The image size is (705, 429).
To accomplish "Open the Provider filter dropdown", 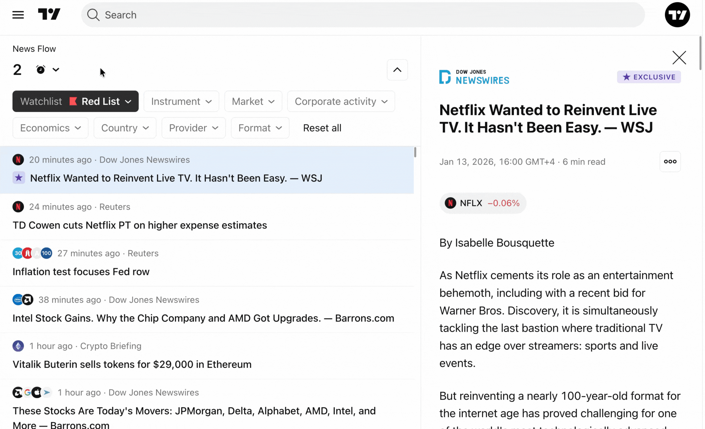I will [x=193, y=128].
